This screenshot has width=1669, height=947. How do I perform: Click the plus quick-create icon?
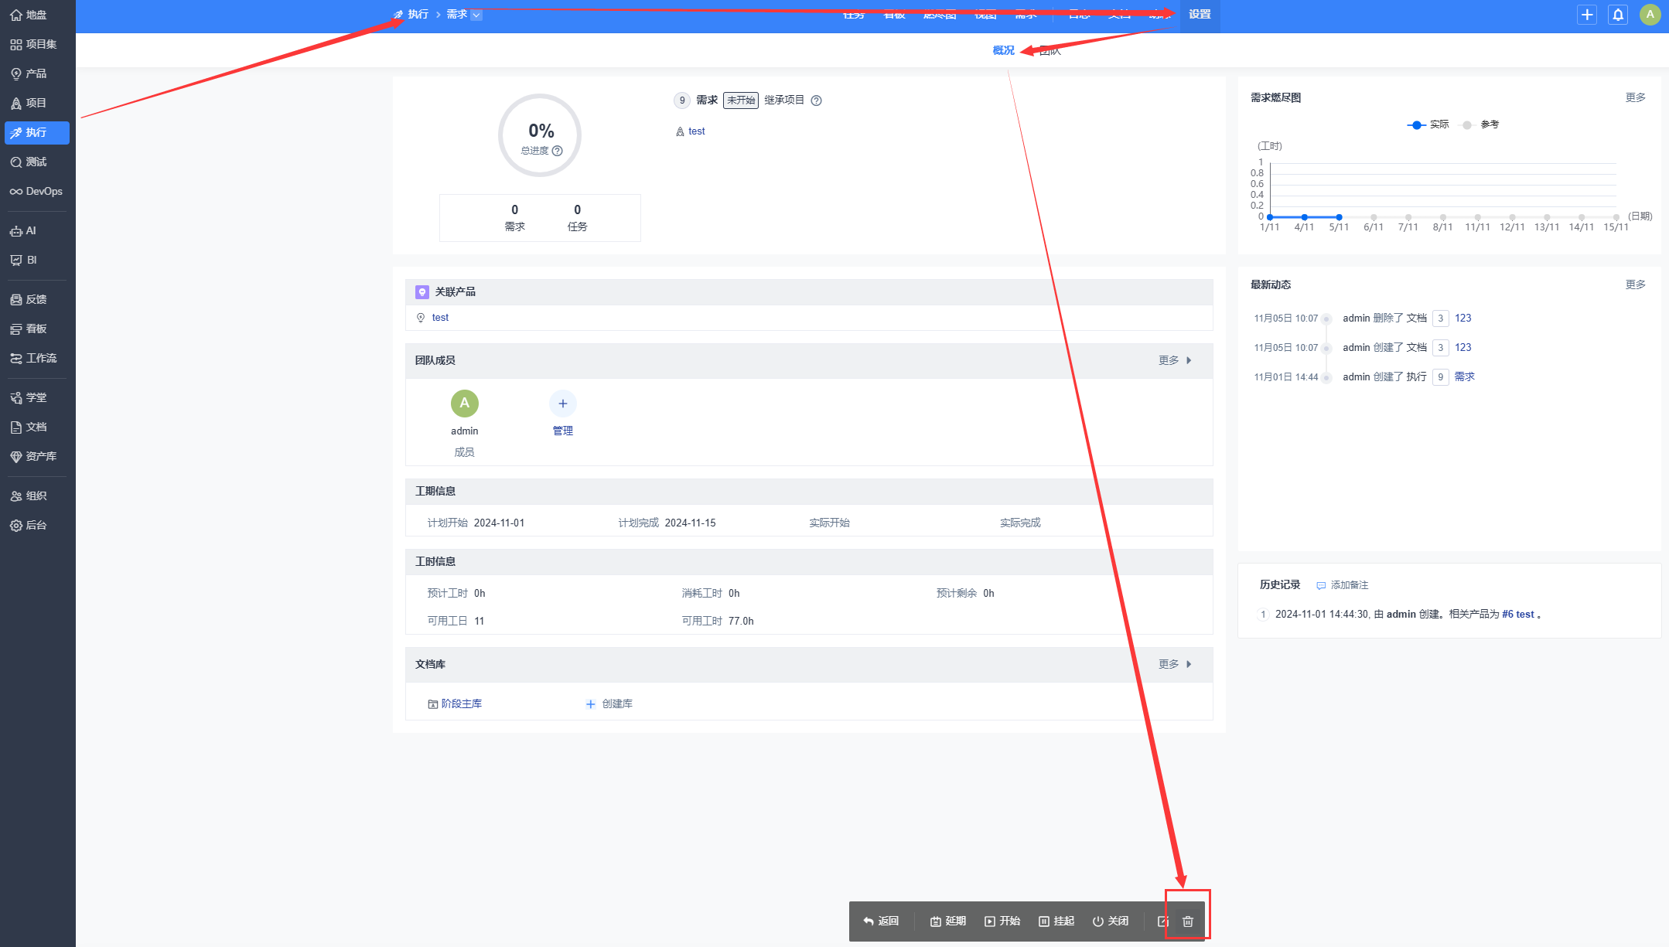click(1587, 14)
